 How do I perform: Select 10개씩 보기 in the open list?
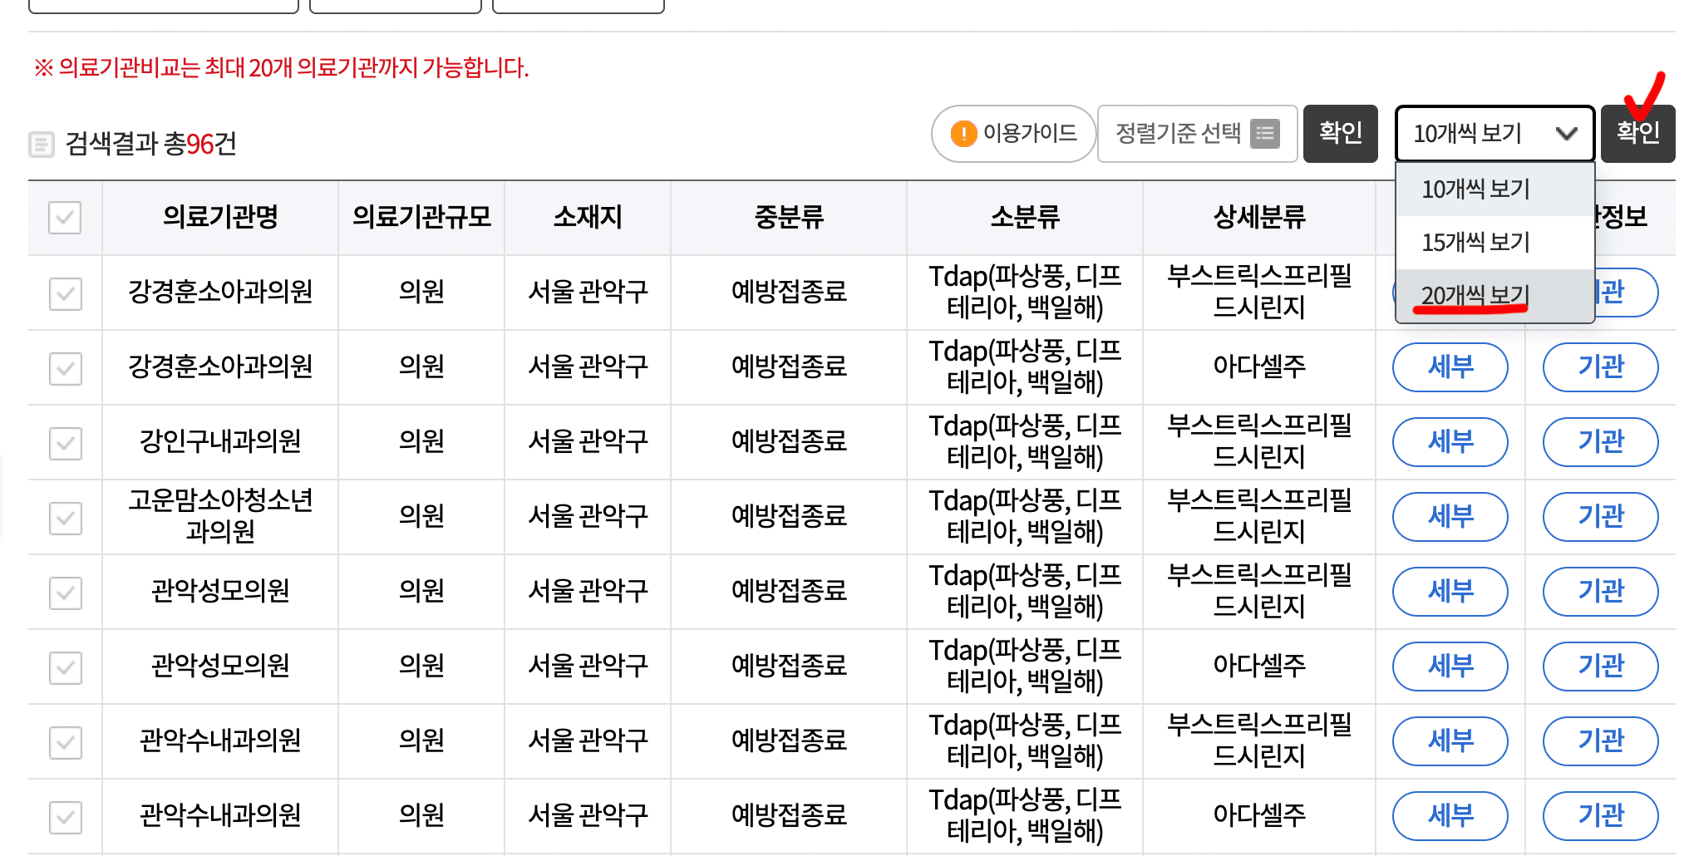[1475, 189]
